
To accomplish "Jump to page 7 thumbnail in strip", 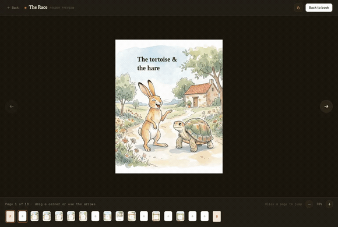I will pos(83,216).
